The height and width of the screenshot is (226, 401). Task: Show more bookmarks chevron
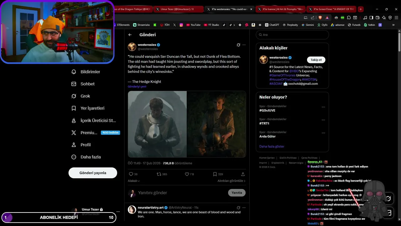[393, 25]
